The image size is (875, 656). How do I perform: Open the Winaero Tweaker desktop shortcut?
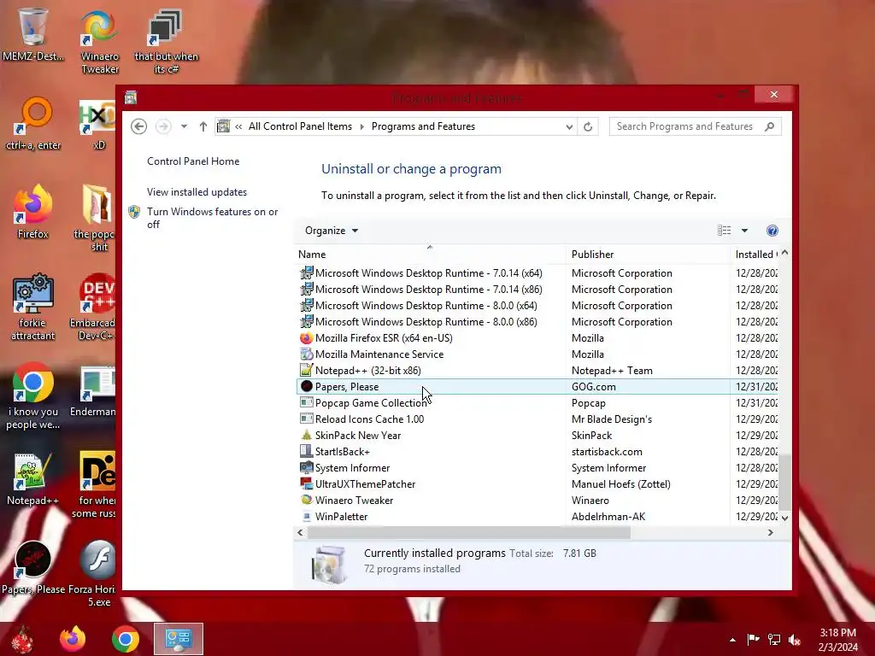[x=99, y=40]
